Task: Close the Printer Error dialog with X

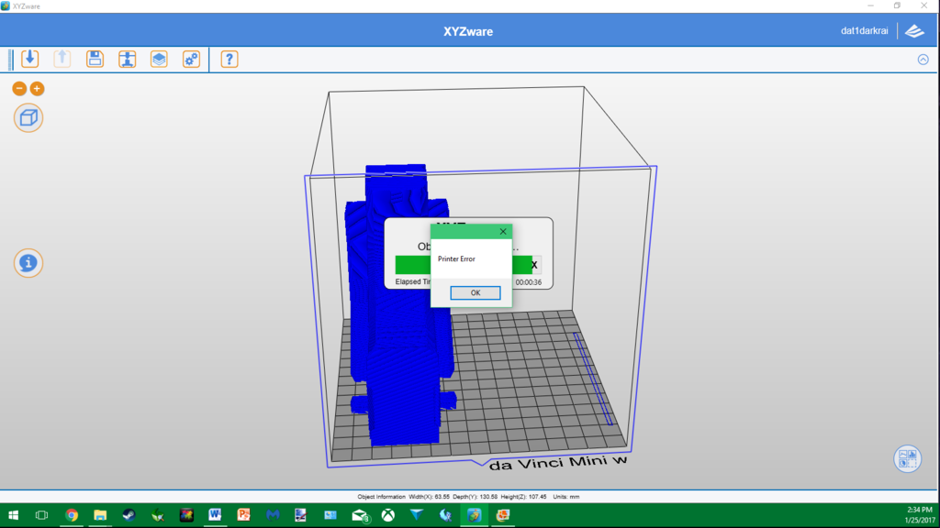Action: [503, 232]
